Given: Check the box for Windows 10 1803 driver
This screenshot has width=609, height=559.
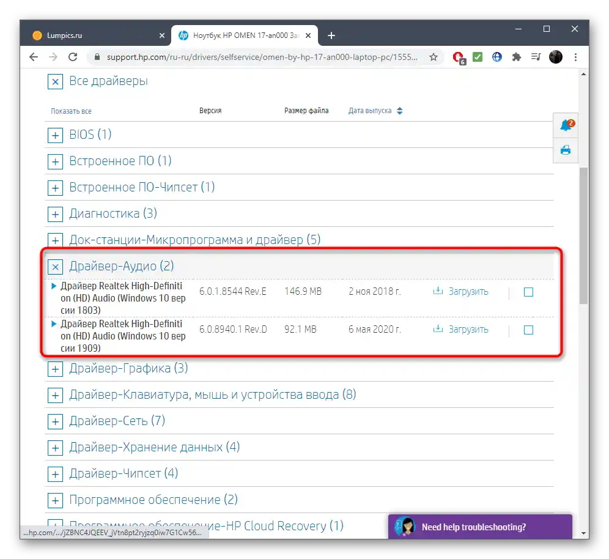Looking at the screenshot, I should click(528, 292).
